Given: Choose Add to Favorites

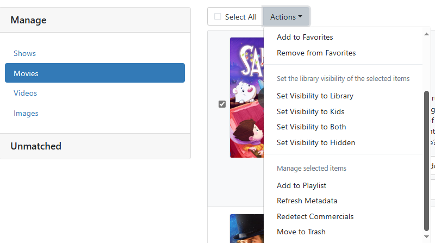Looking at the screenshot, I should pyautogui.click(x=304, y=38).
